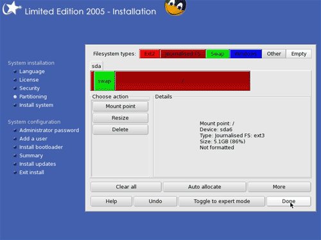Select the large red root partition block
321x240 pixels.
[x=182, y=81]
